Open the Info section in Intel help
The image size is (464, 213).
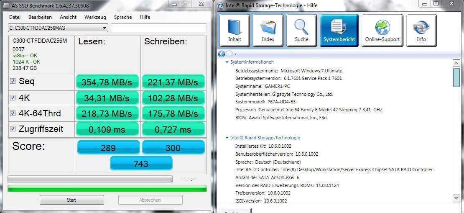click(421, 31)
